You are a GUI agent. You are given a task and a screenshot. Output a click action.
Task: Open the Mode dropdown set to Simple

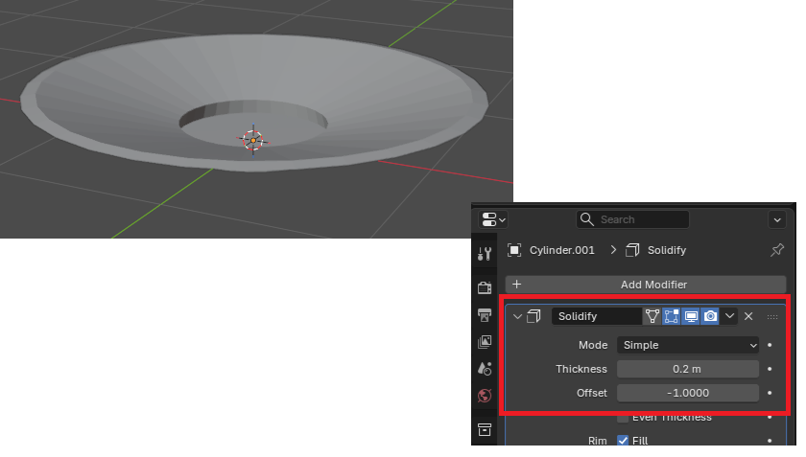(688, 345)
